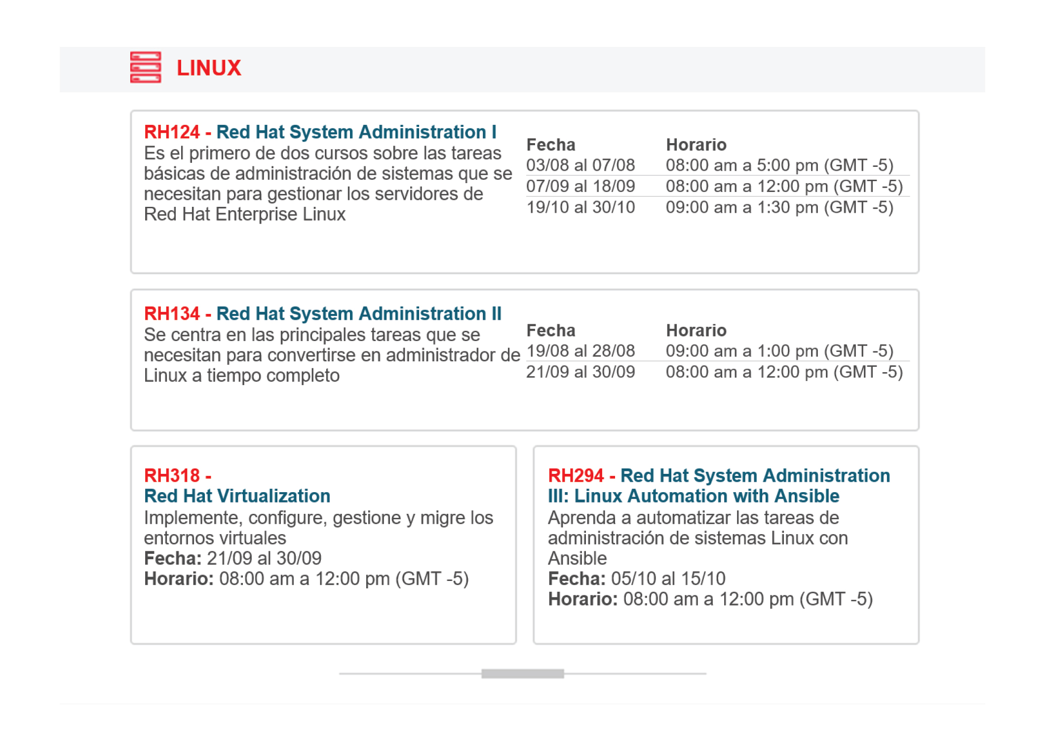Click schedule 09:00 am a 1:00 pm (GMT -5)
The height and width of the screenshot is (733, 1045).
tap(779, 351)
